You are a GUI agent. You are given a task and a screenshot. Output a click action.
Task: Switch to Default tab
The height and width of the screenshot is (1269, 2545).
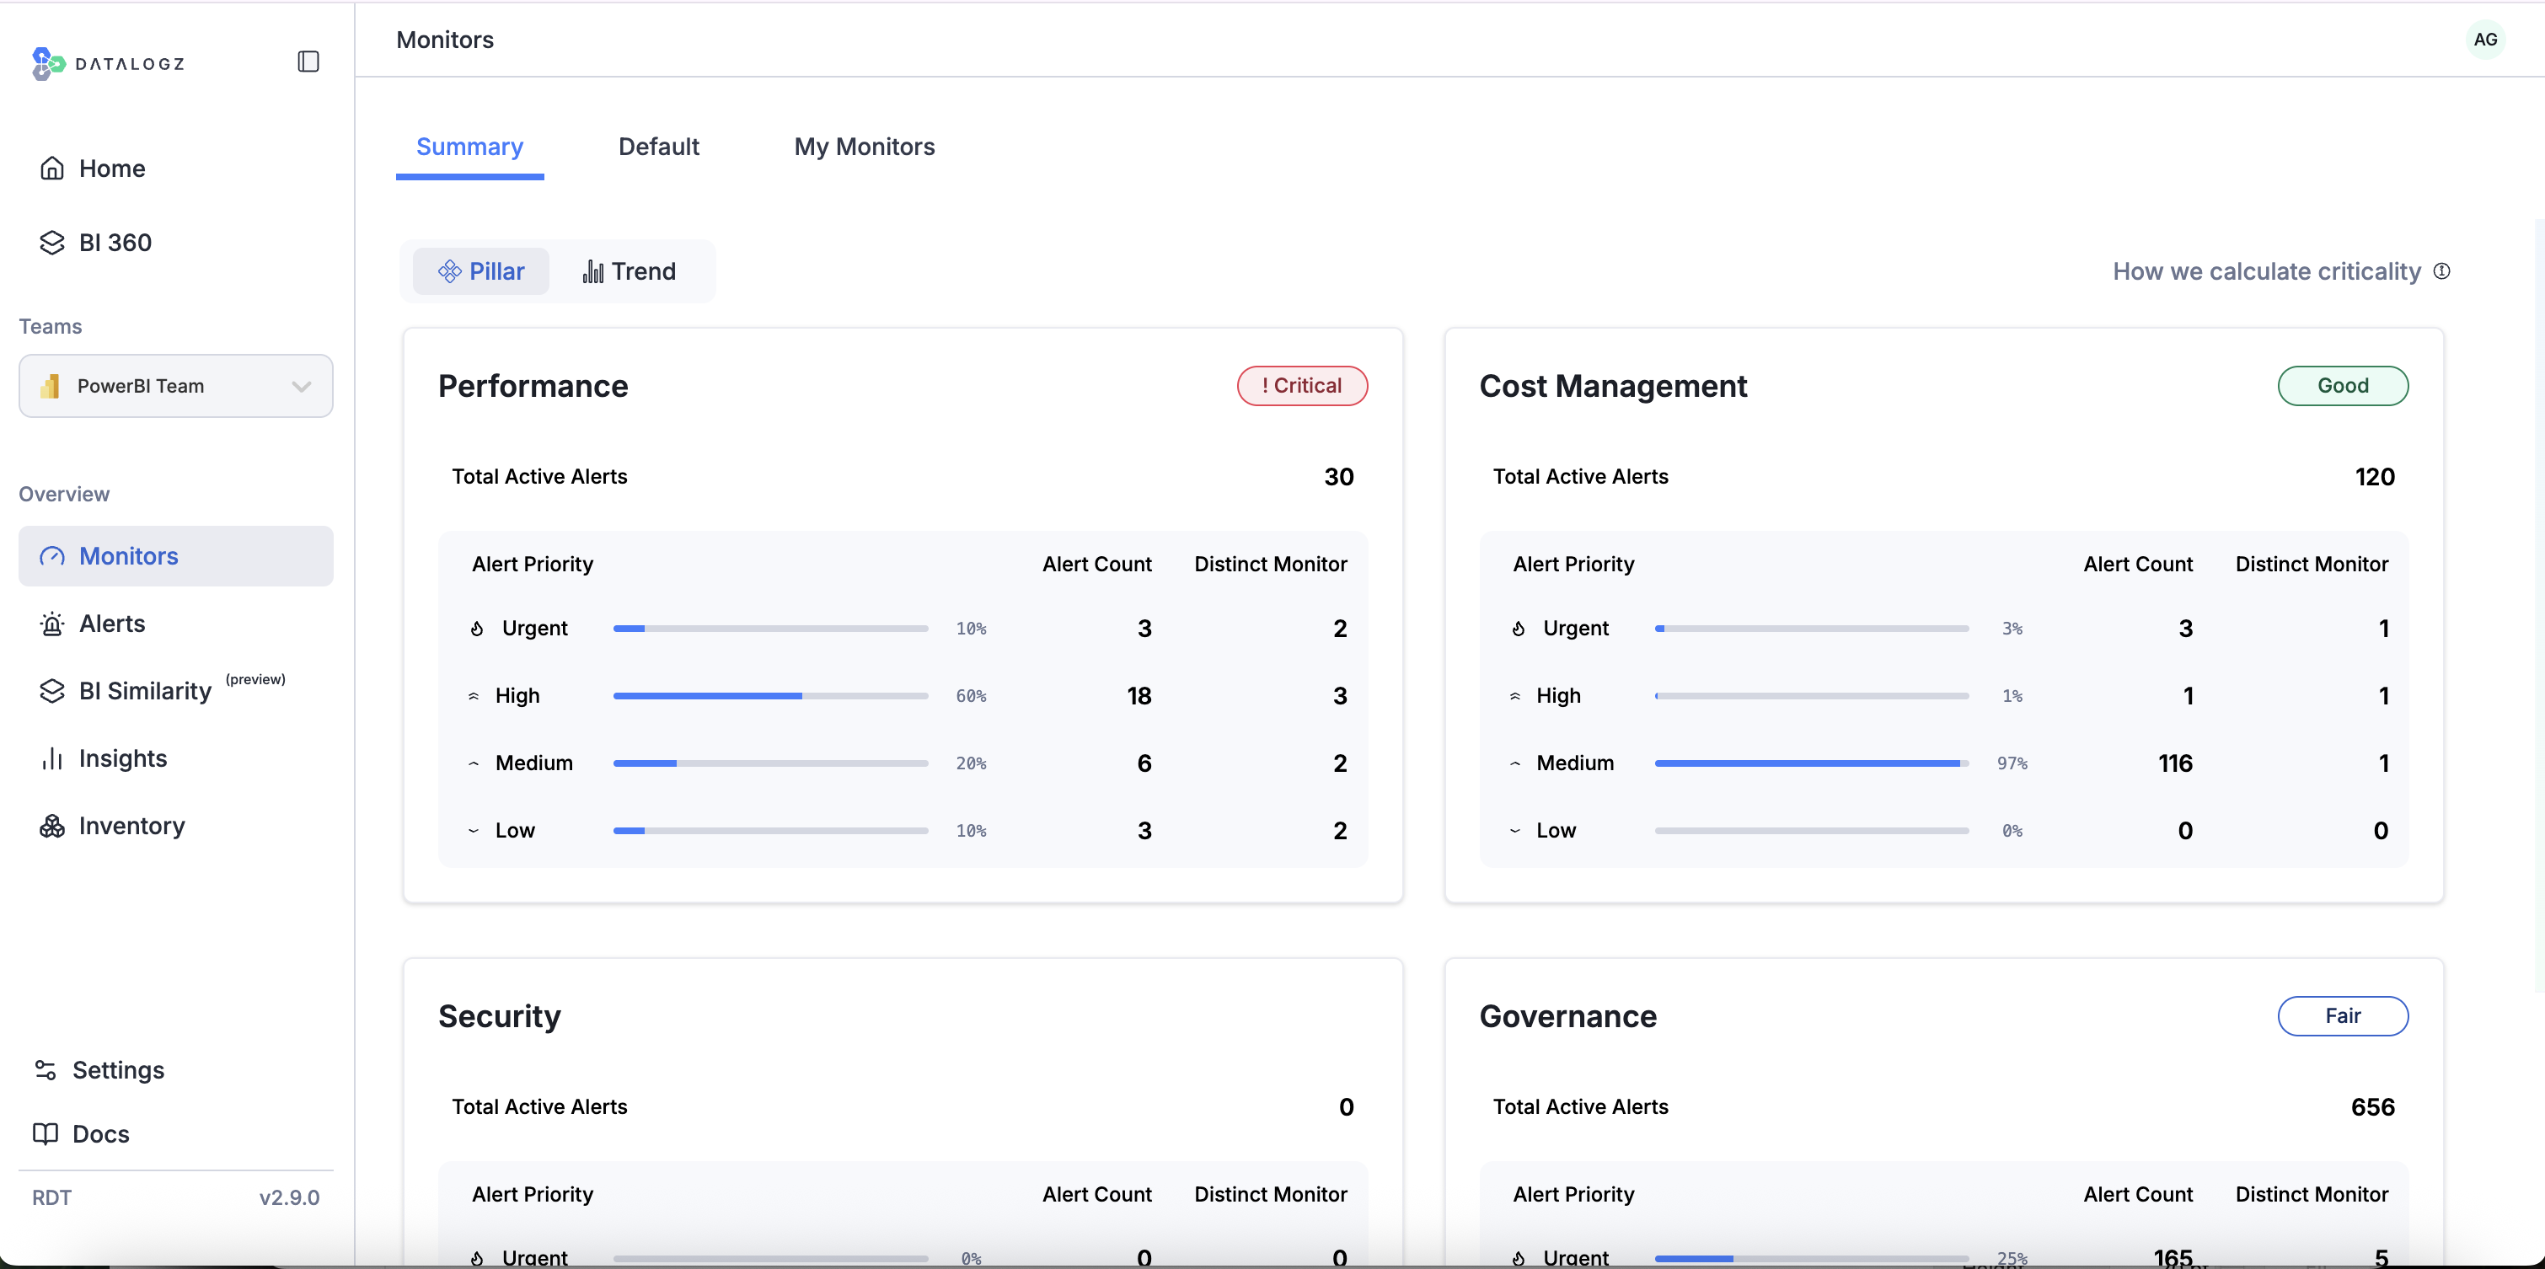tap(658, 147)
